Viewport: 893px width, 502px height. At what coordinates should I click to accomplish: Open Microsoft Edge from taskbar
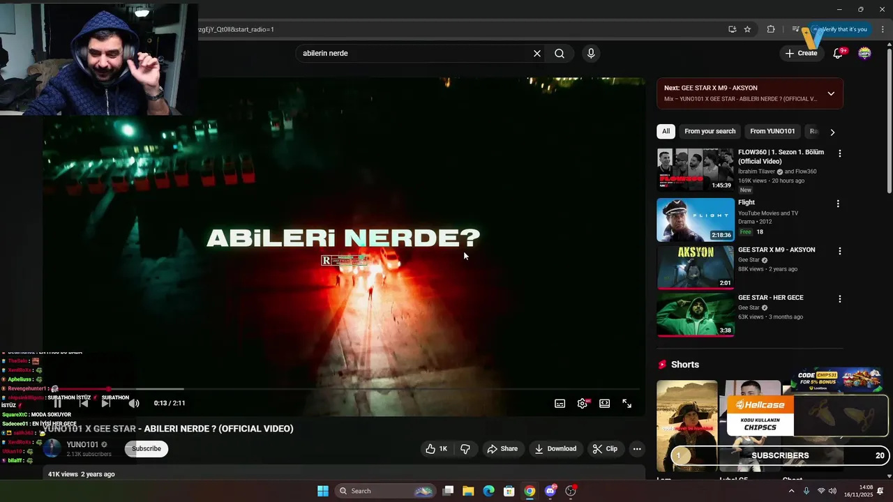(488, 491)
